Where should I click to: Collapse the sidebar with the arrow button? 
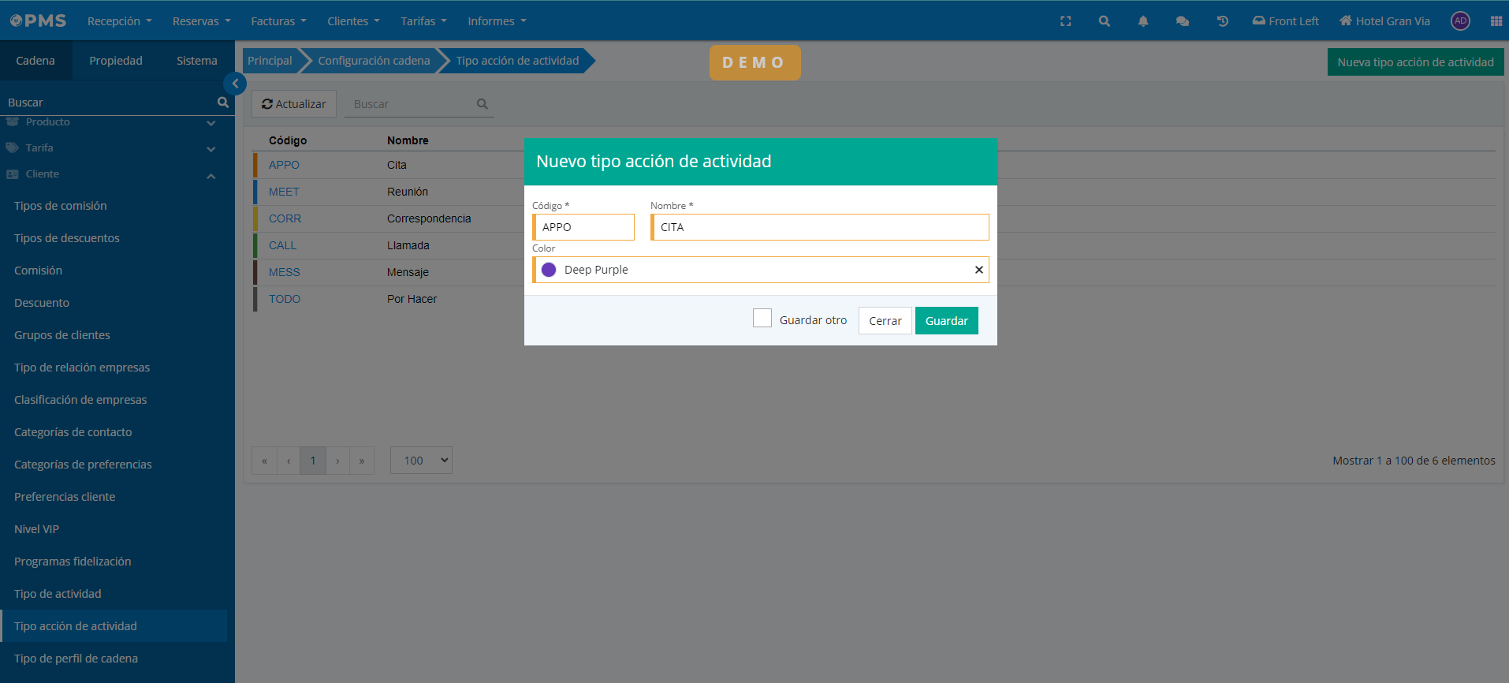[235, 84]
